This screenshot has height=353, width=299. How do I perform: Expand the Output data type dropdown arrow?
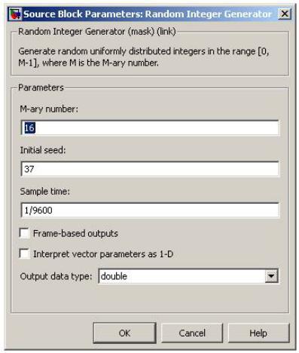click(271, 276)
